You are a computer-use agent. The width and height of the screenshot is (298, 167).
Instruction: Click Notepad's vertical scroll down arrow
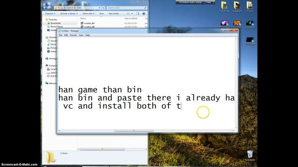pos(236,128)
